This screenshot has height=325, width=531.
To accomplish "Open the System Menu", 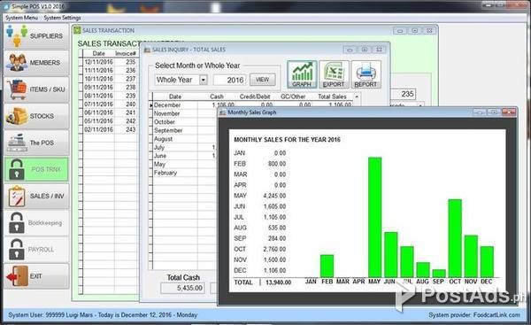I will click(x=21, y=18).
